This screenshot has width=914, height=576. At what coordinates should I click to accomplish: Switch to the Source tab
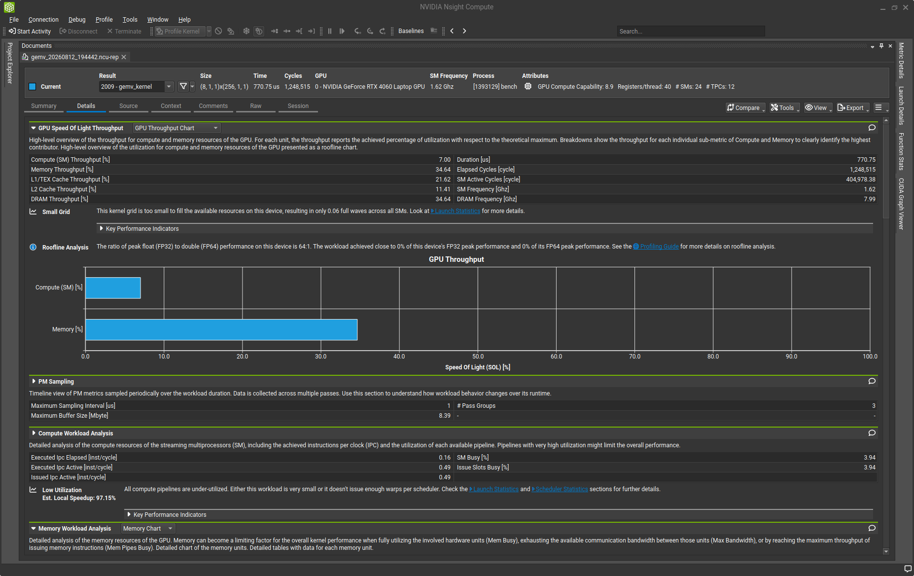pyautogui.click(x=129, y=106)
